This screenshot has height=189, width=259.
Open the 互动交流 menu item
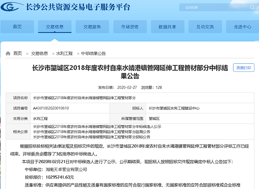[205, 27]
